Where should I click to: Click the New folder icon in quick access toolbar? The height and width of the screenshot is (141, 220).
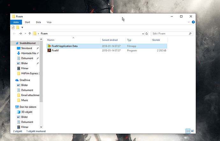coord(18,27)
